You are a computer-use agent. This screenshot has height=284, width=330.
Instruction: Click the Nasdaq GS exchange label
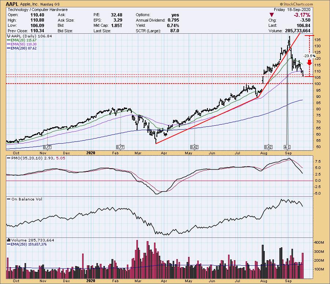click(x=50, y=4)
